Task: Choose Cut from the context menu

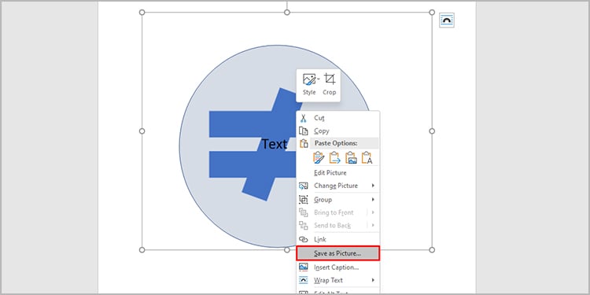Action: coord(338,118)
